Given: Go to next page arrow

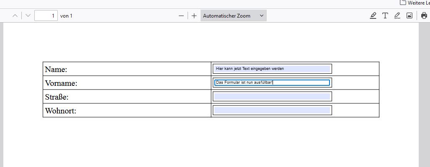Looking at the screenshot, I should pyautogui.click(x=28, y=16).
